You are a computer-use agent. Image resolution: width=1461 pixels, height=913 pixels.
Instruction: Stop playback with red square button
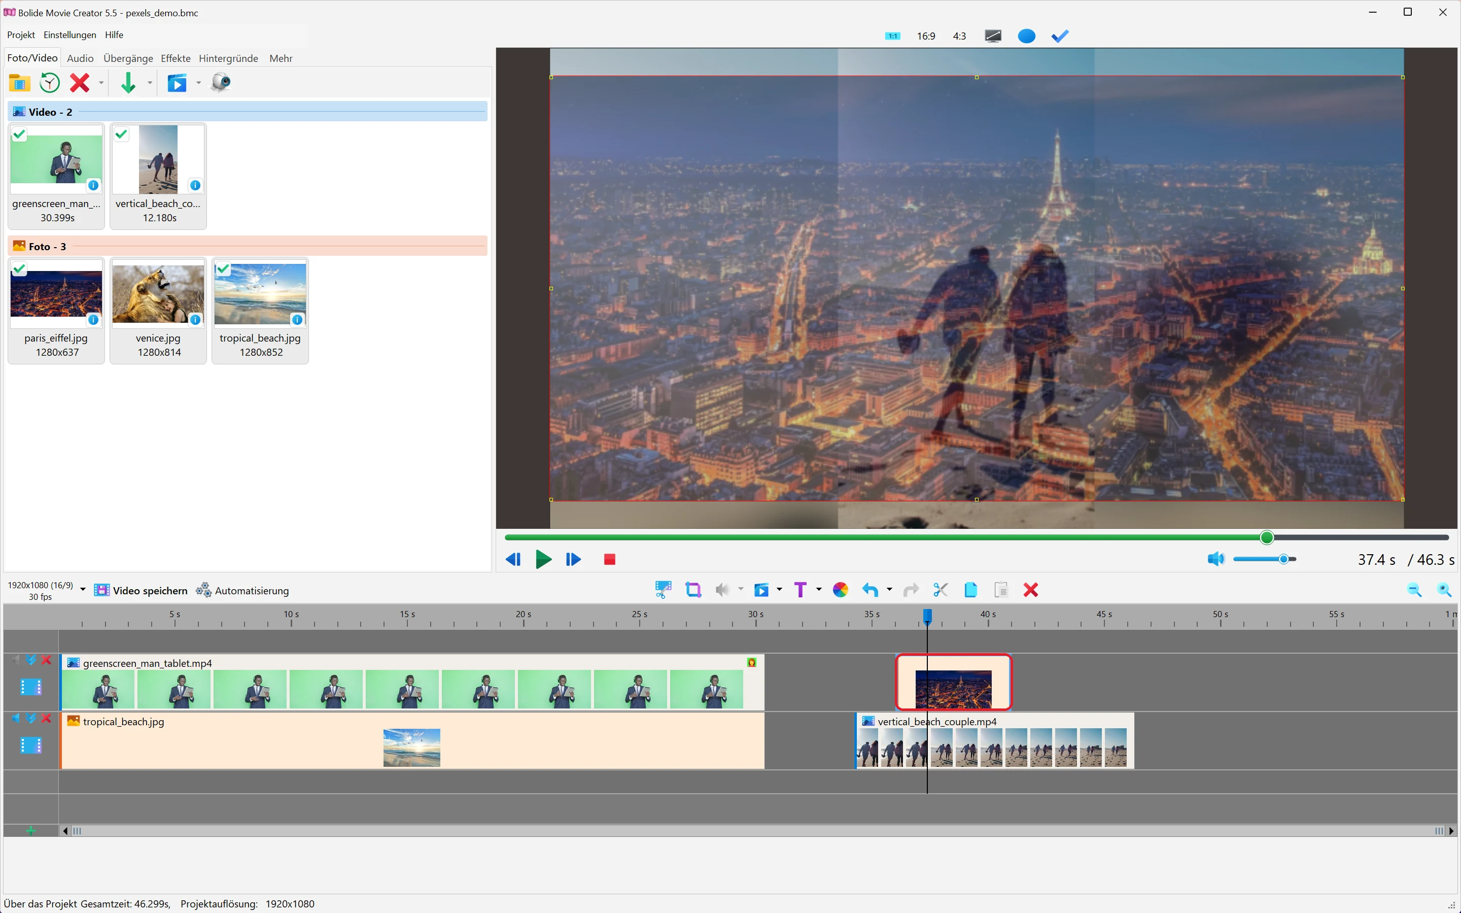(609, 560)
